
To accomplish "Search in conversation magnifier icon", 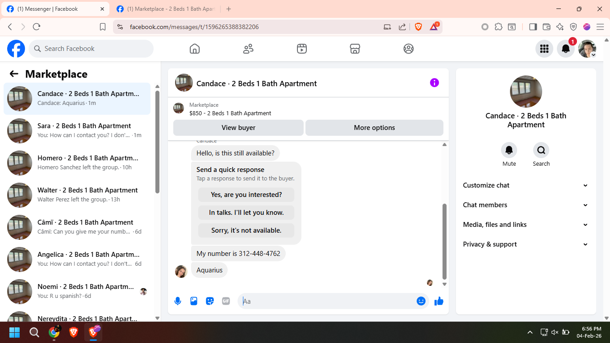I will (541, 150).
